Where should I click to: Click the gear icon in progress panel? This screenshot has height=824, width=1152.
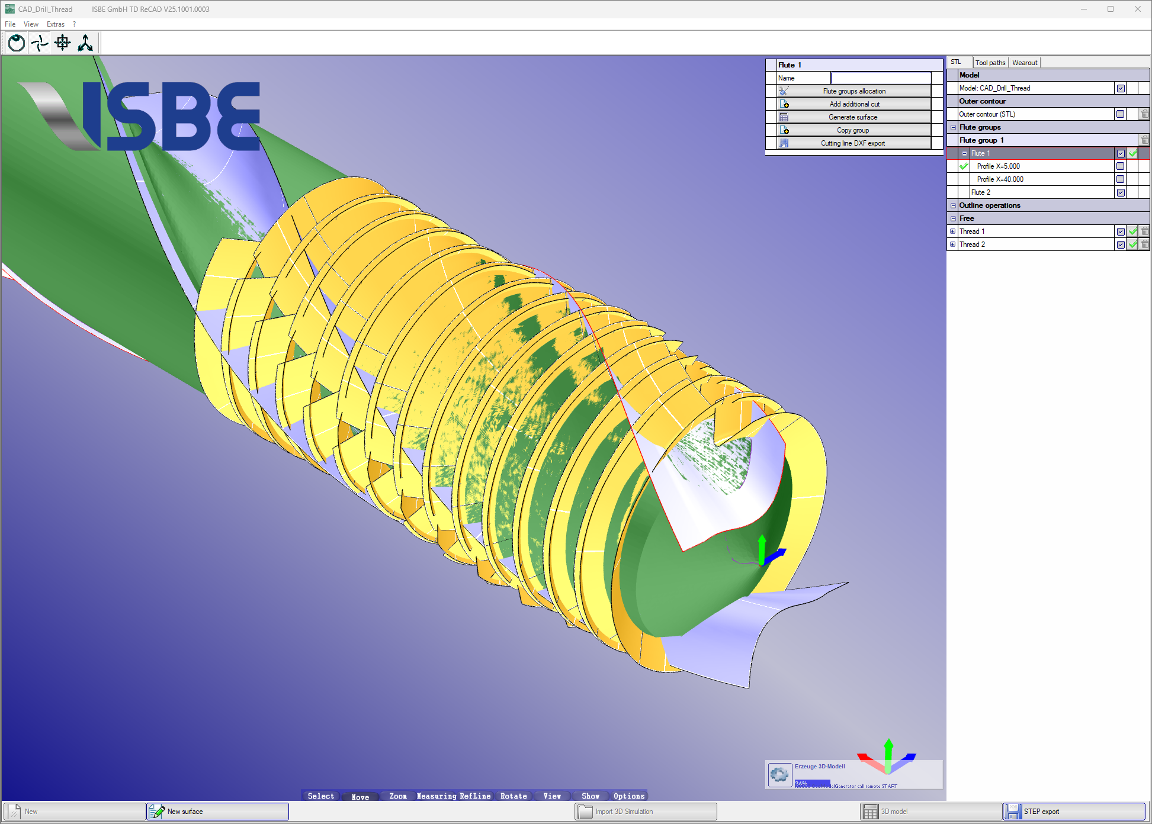tap(779, 774)
